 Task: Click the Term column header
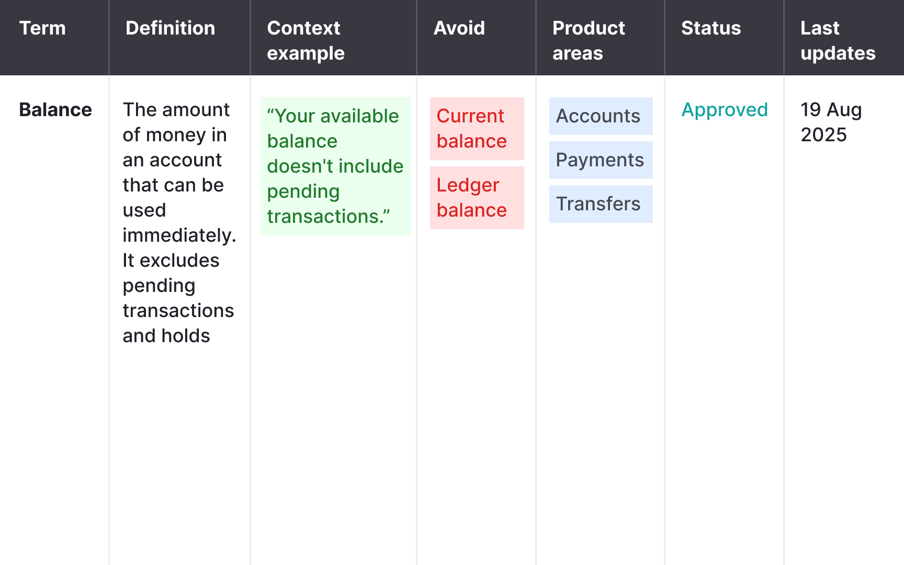(x=42, y=28)
